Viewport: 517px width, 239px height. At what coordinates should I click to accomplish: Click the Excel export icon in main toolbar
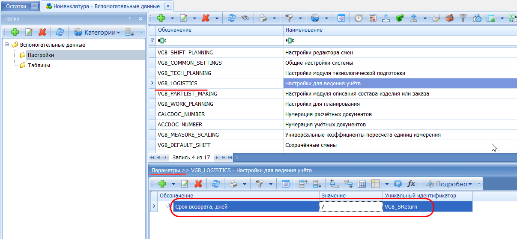(x=512, y=18)
